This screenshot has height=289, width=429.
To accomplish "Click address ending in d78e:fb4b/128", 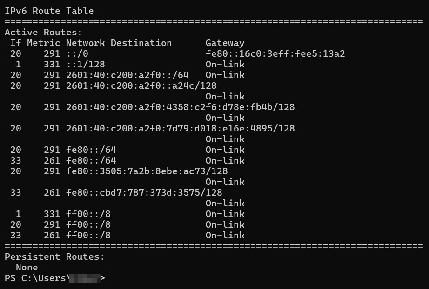I will click(x=180, y=107).
